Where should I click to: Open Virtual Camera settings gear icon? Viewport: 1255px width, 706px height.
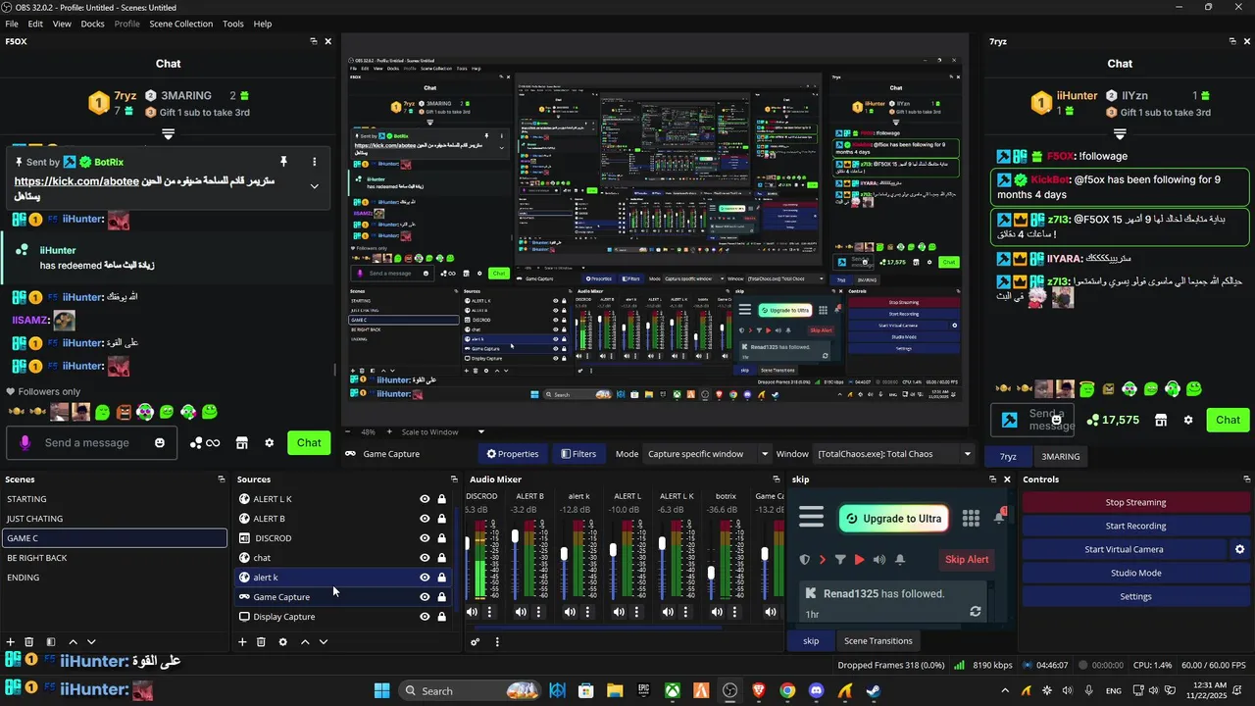(1239, 549)
